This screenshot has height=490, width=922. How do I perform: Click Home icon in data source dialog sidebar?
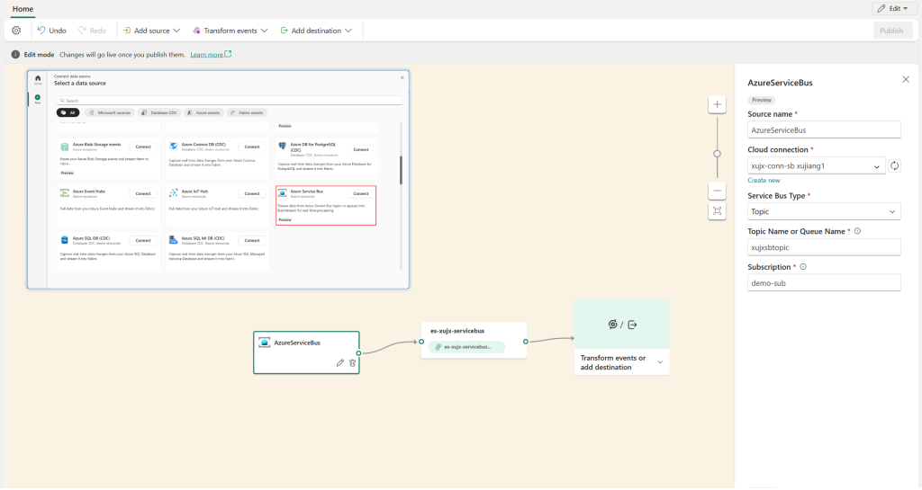click(38, 79)
